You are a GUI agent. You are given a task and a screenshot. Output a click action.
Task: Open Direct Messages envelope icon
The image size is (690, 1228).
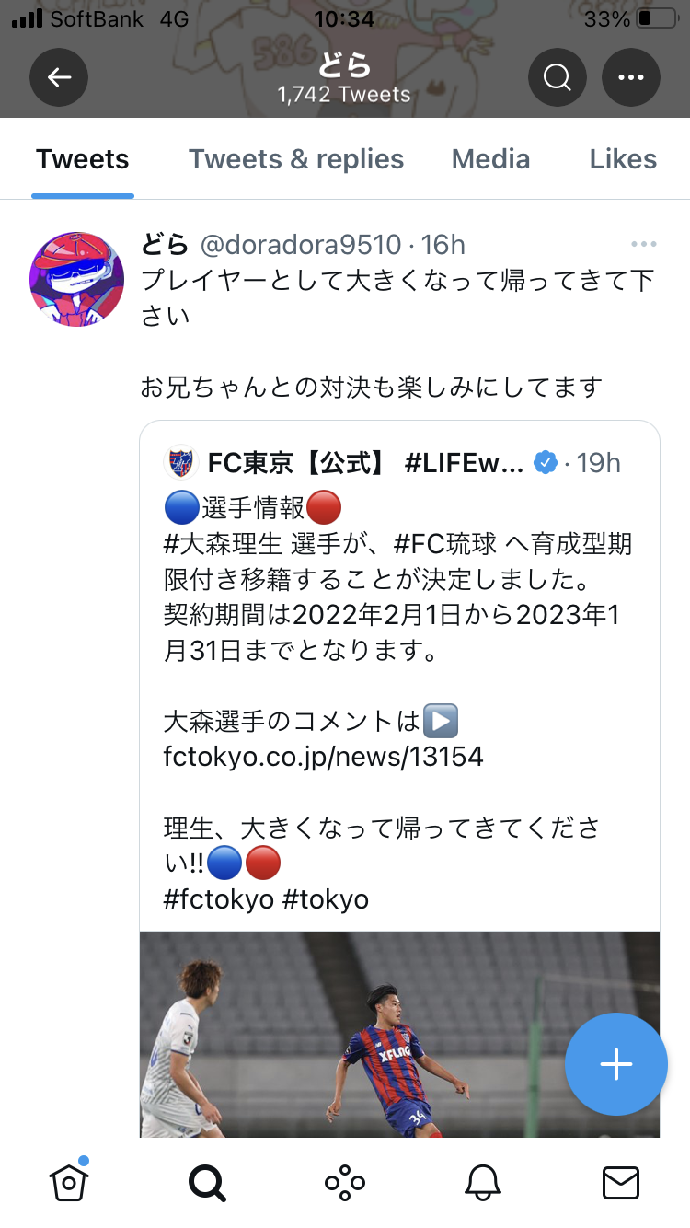[x=621, y=1182]
